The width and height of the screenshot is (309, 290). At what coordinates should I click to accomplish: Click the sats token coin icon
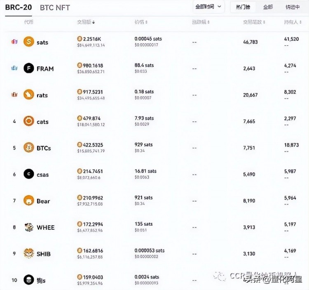point(28,42)
